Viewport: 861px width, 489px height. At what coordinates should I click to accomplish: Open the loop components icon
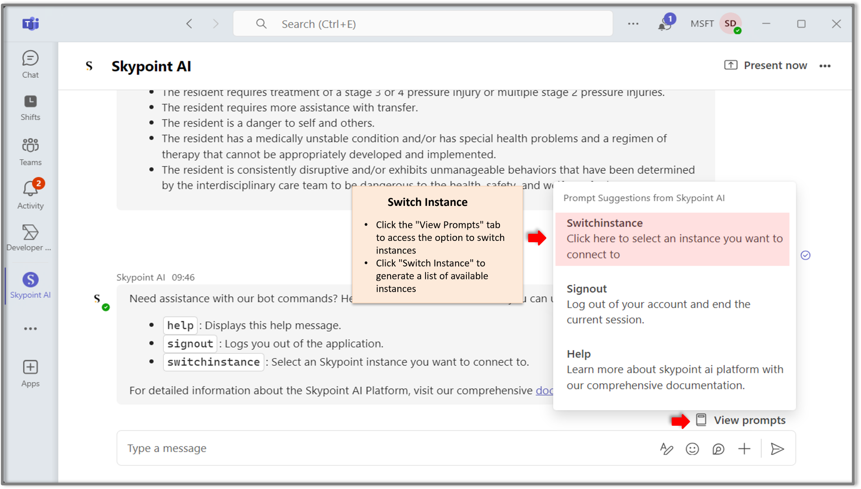(718, 449)
